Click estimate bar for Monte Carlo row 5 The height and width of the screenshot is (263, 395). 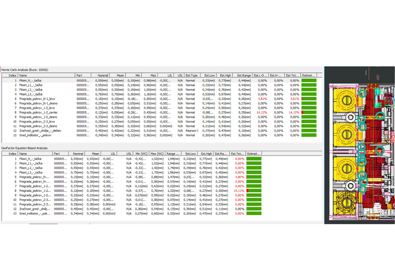coord(309,99)
